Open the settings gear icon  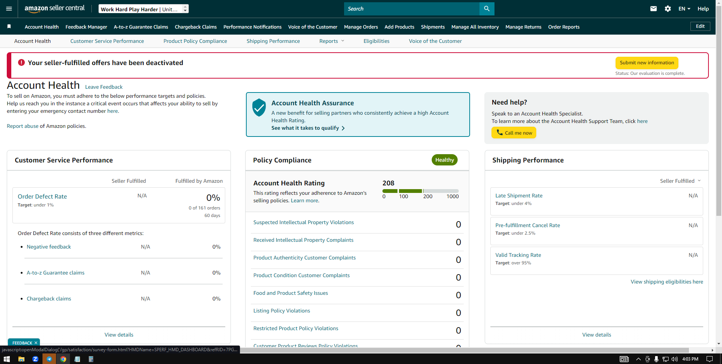pyautogui.click(x=668, y=9)
